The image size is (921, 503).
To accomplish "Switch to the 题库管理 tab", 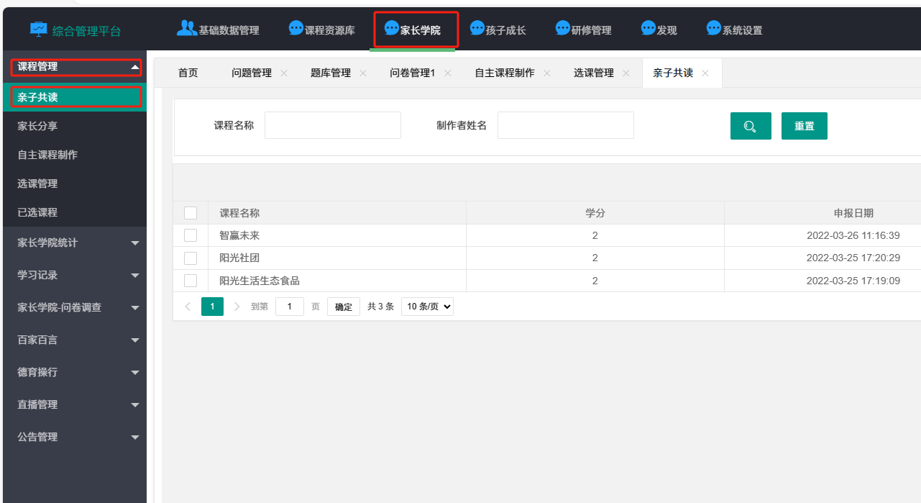I will pyautogui.click(x=331, y=73).
